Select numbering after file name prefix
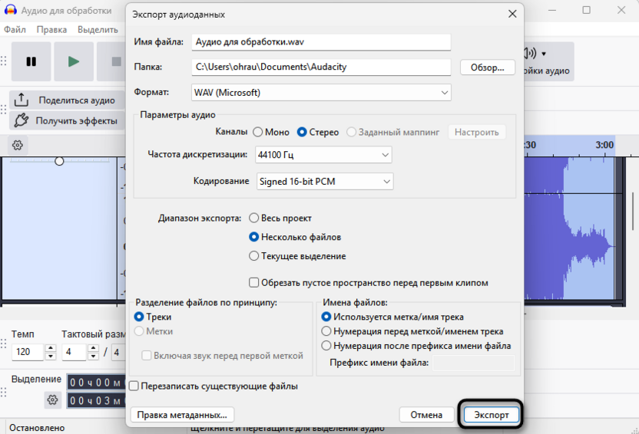Image resolution: width=639 pixels, height=434 pixels. pyautogui.click(x=326, y=346)
